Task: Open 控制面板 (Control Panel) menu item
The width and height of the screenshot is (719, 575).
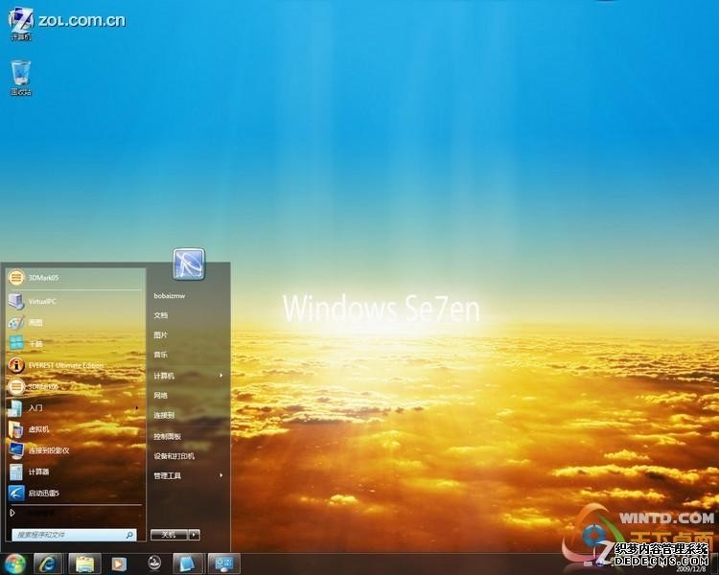Action: [x=168, y=436]
